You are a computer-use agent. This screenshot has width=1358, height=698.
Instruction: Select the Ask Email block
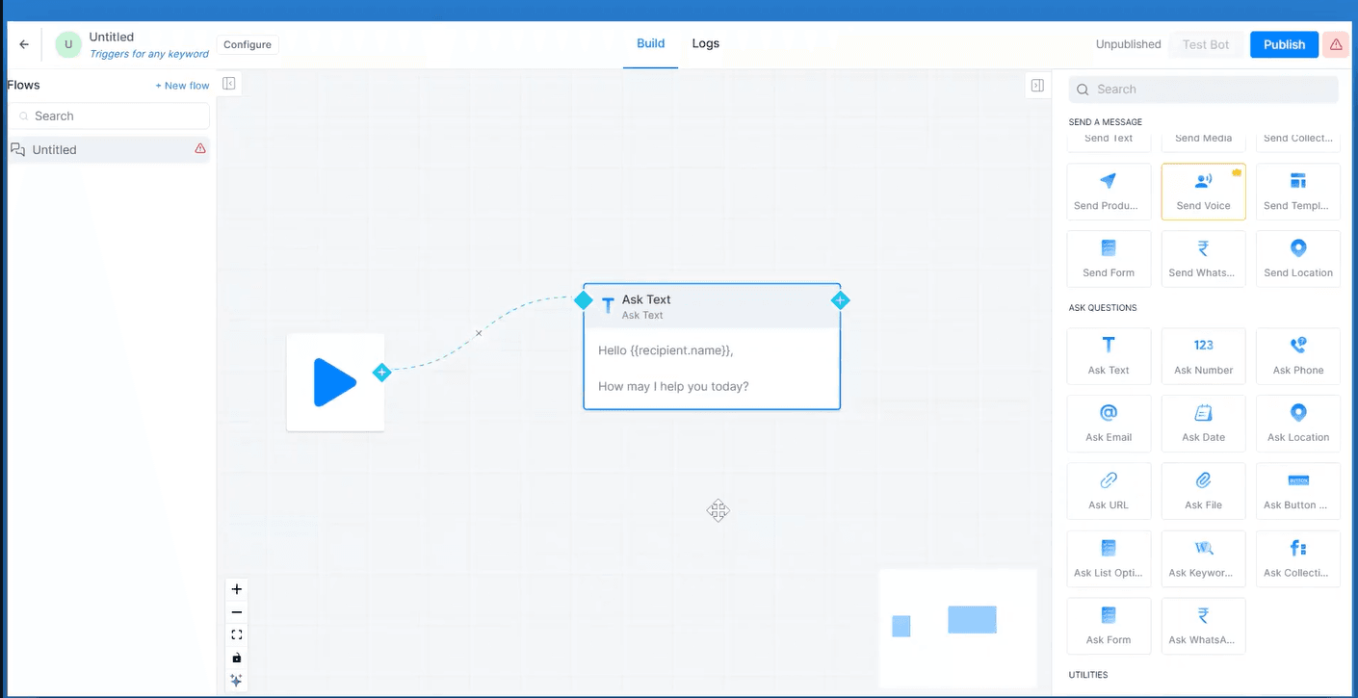click(x=1109, y=424)
